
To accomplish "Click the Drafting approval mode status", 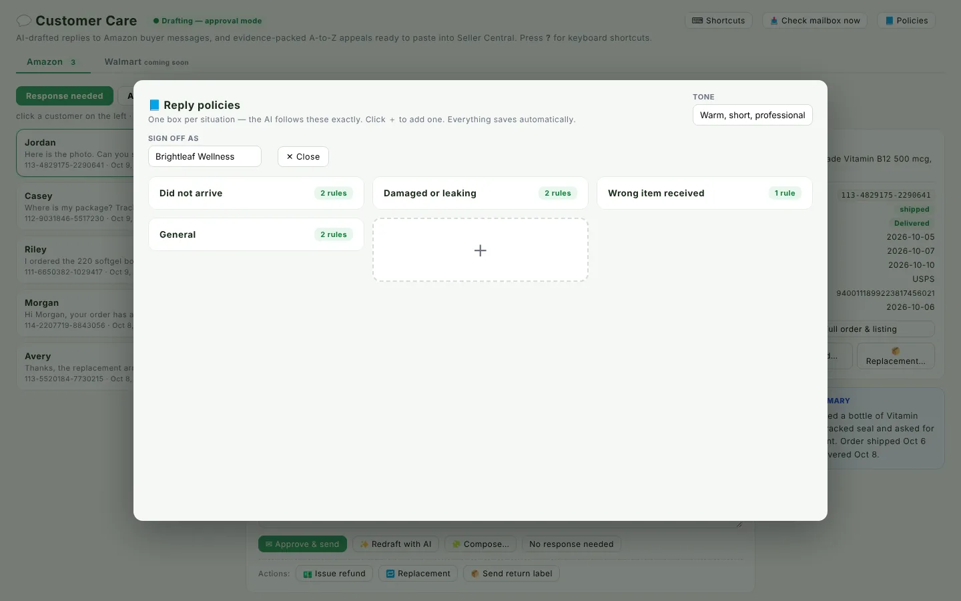I will [208, 21].
